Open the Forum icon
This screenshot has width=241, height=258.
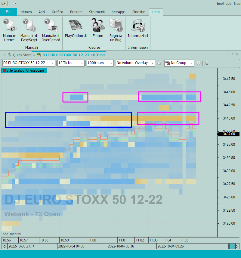coord(98,28)
